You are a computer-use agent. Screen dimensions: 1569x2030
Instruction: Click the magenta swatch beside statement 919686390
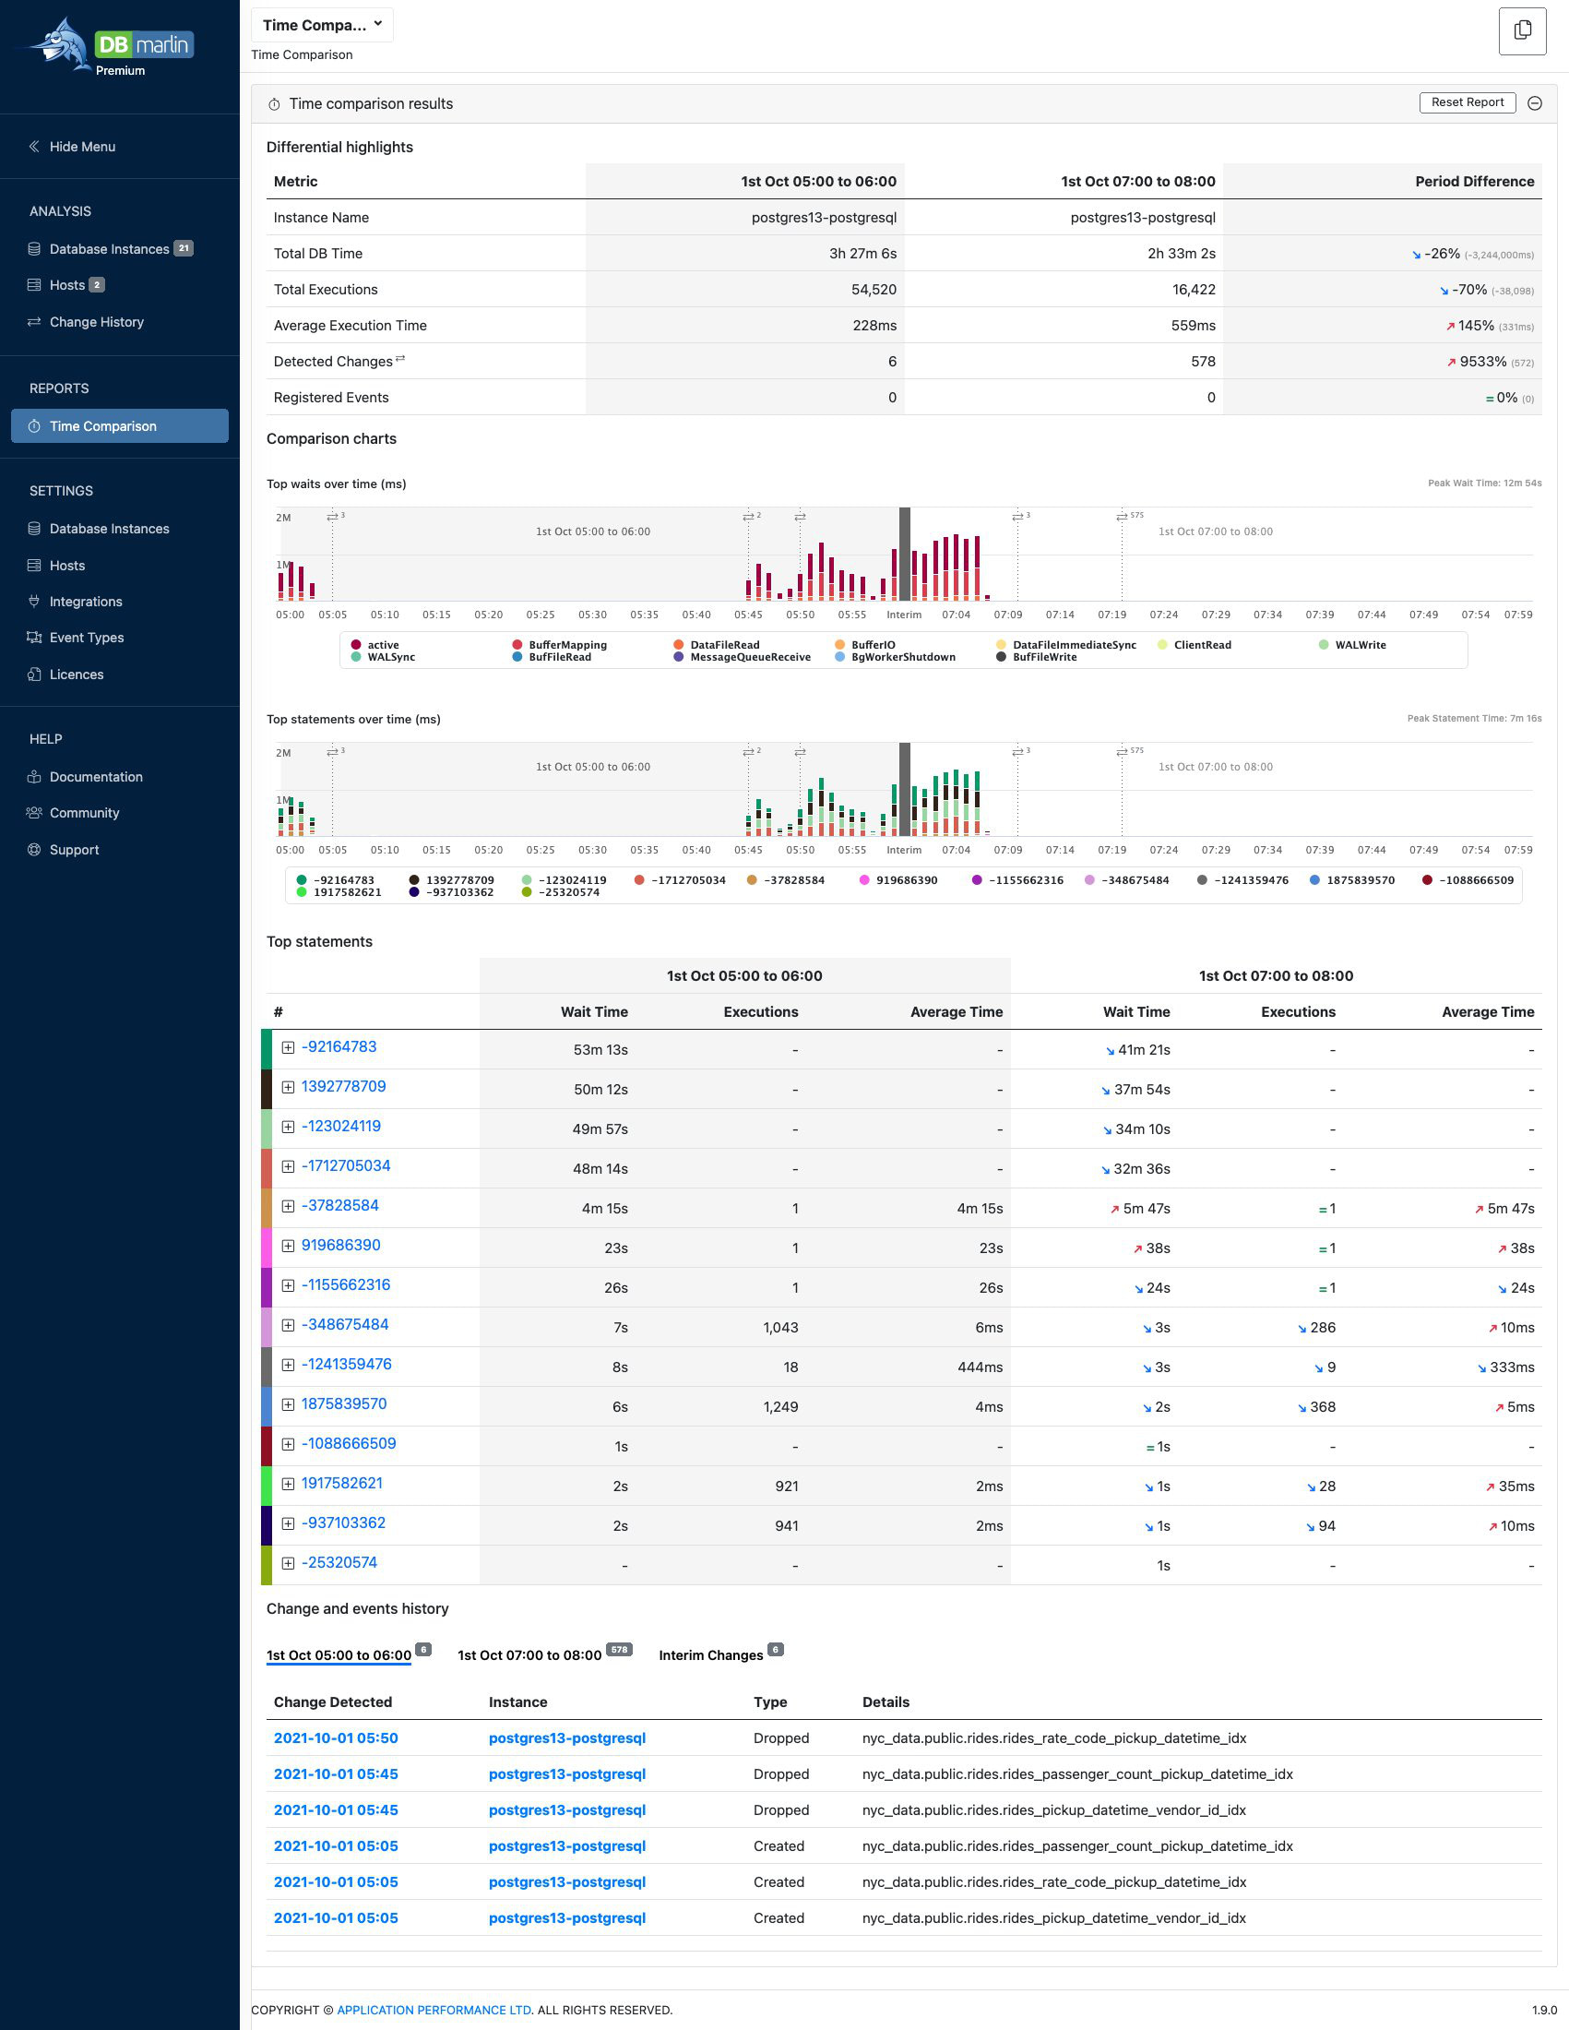tap(267, 1247)
